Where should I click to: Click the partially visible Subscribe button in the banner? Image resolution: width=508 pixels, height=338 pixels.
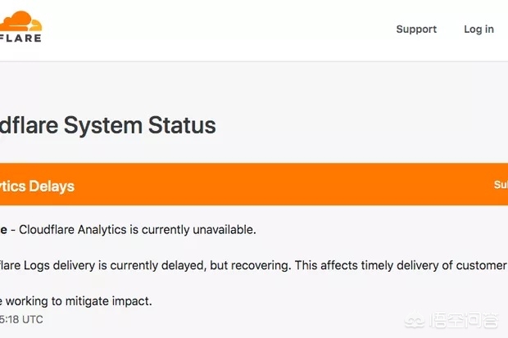pos(501,184)
